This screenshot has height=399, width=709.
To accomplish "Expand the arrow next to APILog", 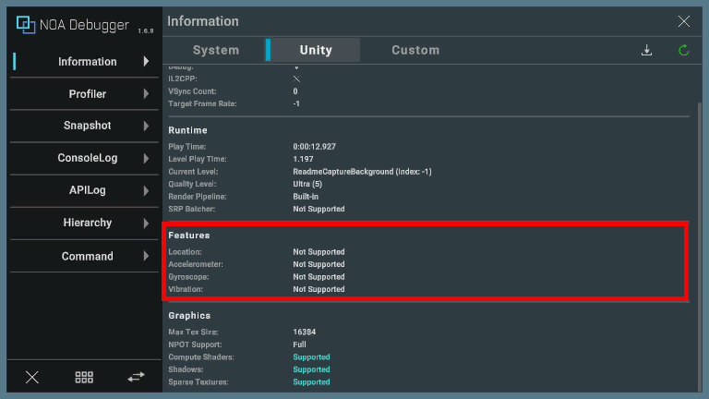I will [146, 190].
